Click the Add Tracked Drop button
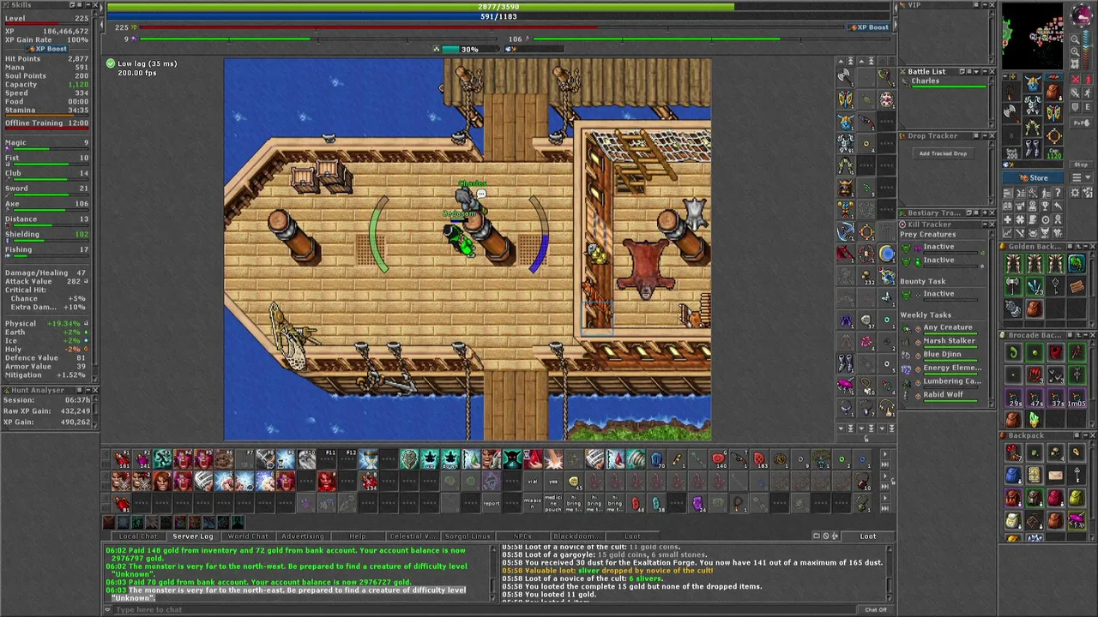Viewport: 1098px width, 617px height. pyautogui.click(x=943, y=153)
